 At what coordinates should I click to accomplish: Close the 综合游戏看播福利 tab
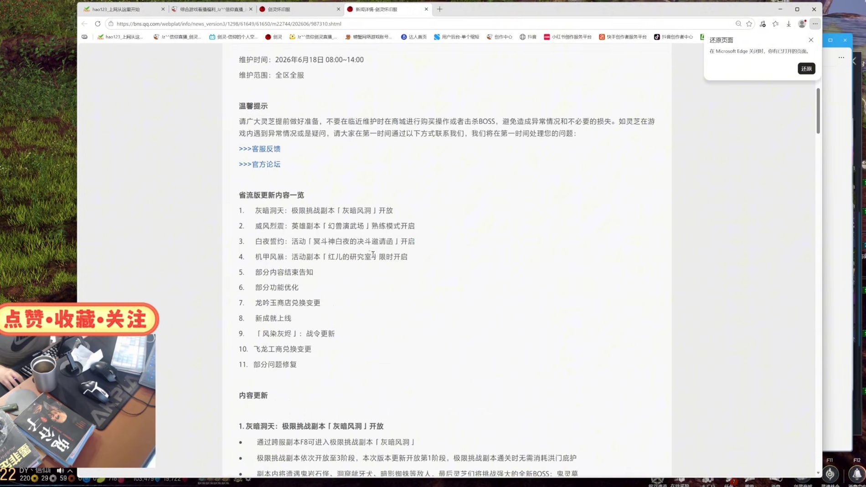coord(251,9)
